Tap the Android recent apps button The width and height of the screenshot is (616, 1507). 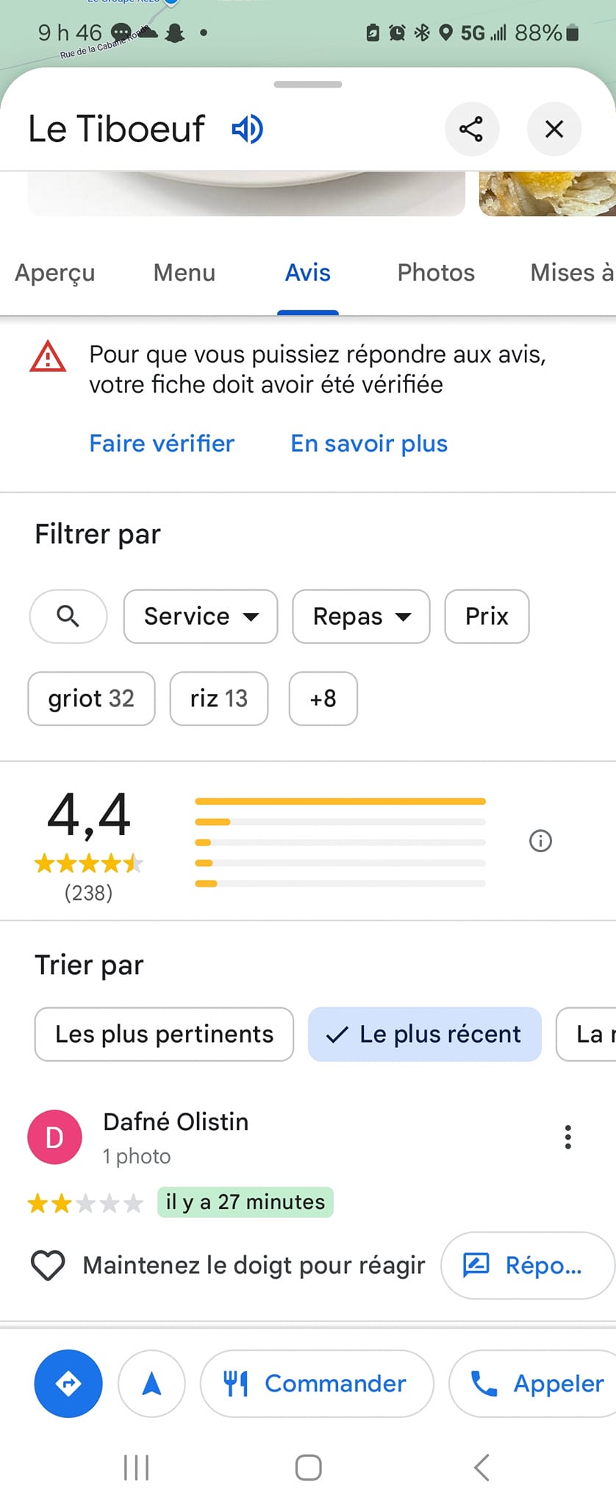click(137, 1467)
